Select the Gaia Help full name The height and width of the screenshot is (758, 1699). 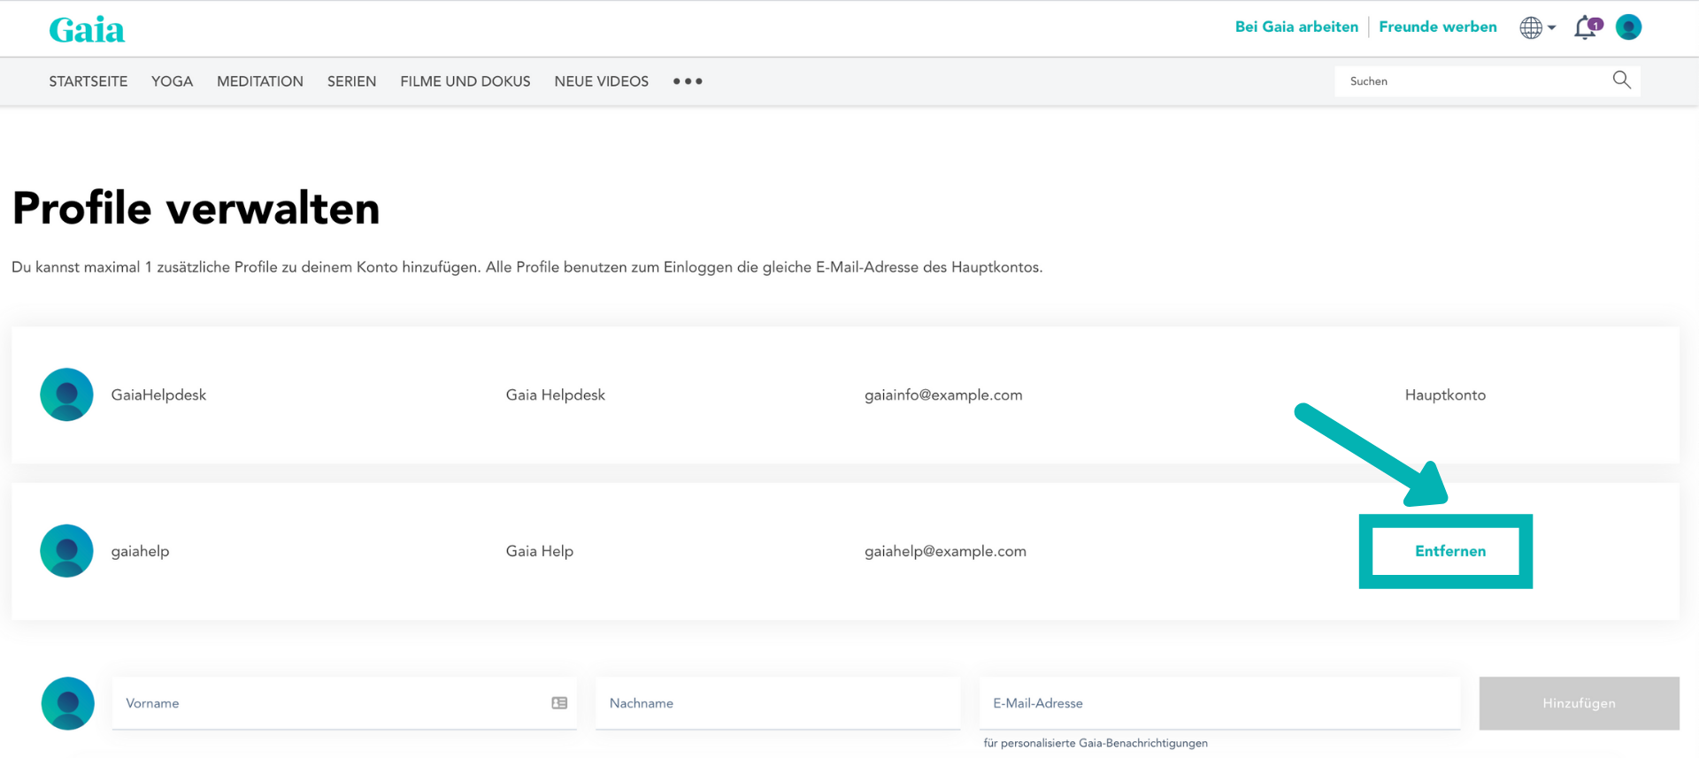540,551
